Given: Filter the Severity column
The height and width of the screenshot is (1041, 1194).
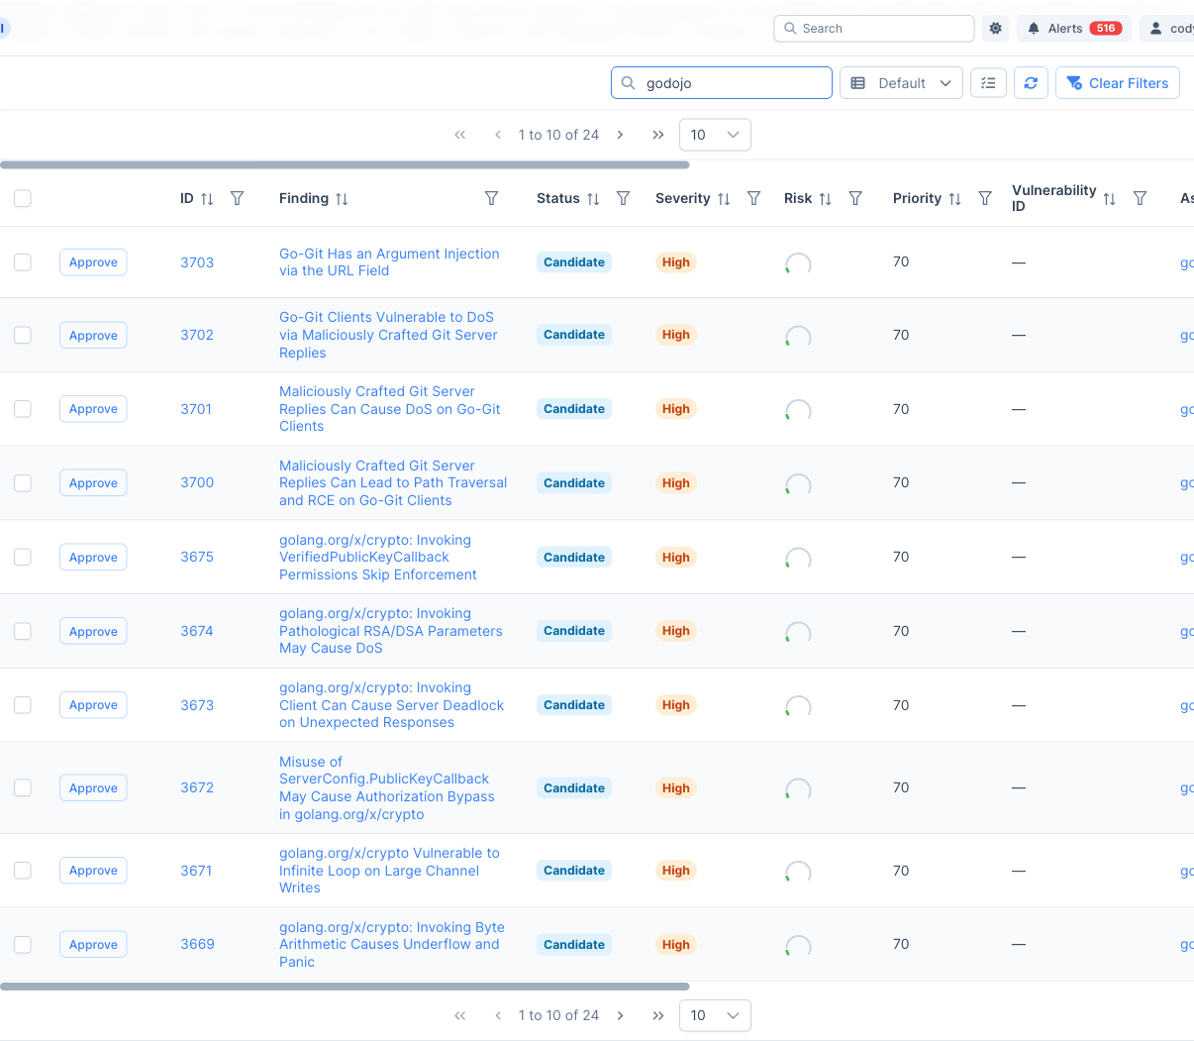Looking at the screenshot, I should tap(753, 198).
